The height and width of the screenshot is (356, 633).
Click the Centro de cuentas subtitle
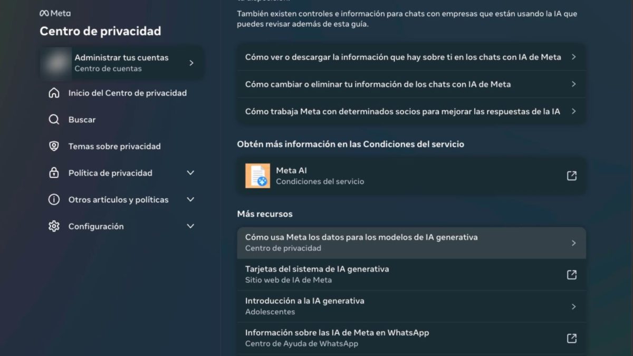coord(108,69)
